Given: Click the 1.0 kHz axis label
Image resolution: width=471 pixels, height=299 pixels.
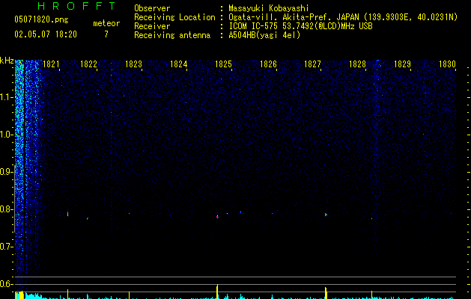Looking at the screenshot, I should (x=6, y=135).
